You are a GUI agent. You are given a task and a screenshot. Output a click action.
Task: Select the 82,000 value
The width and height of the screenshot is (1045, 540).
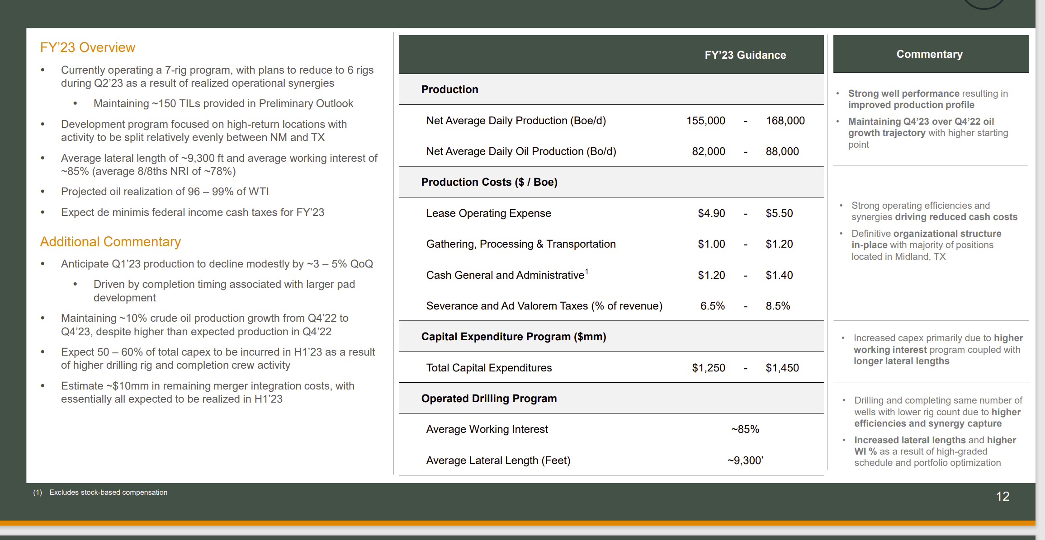point(709,151)
